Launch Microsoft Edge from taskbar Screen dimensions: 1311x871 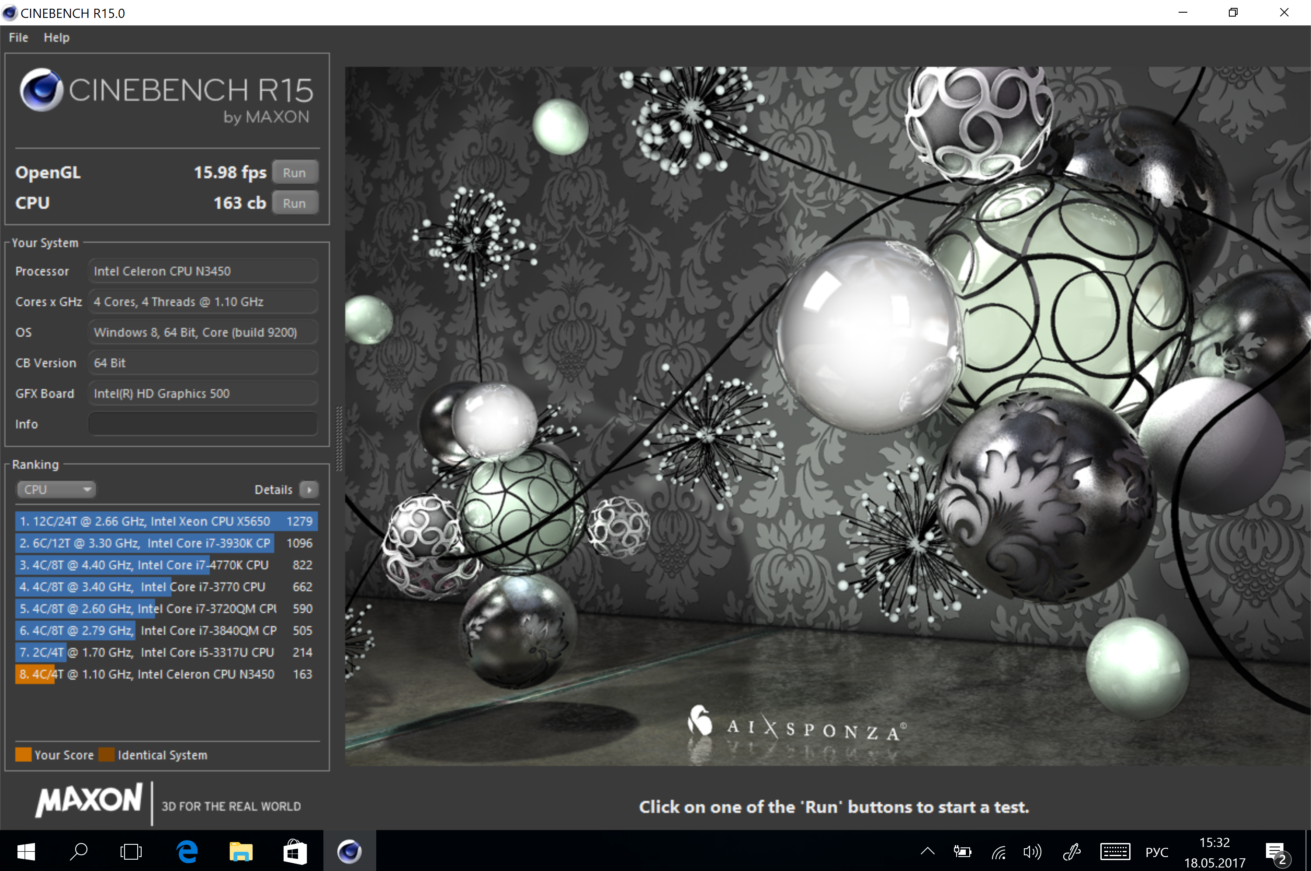click(x=187, y=851)
